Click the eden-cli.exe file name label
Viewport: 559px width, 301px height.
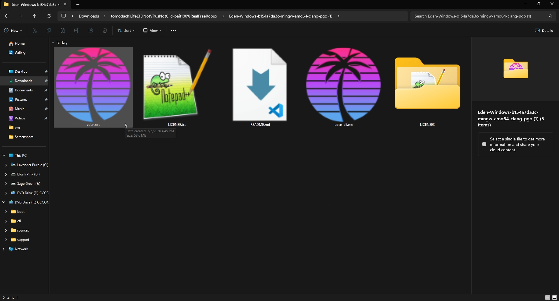click(344, 125)
